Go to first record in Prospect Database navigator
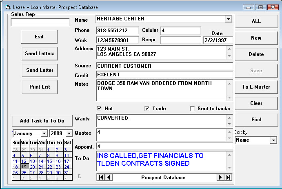282x189 pixels. pyautogui.click(x=100, y=177)
